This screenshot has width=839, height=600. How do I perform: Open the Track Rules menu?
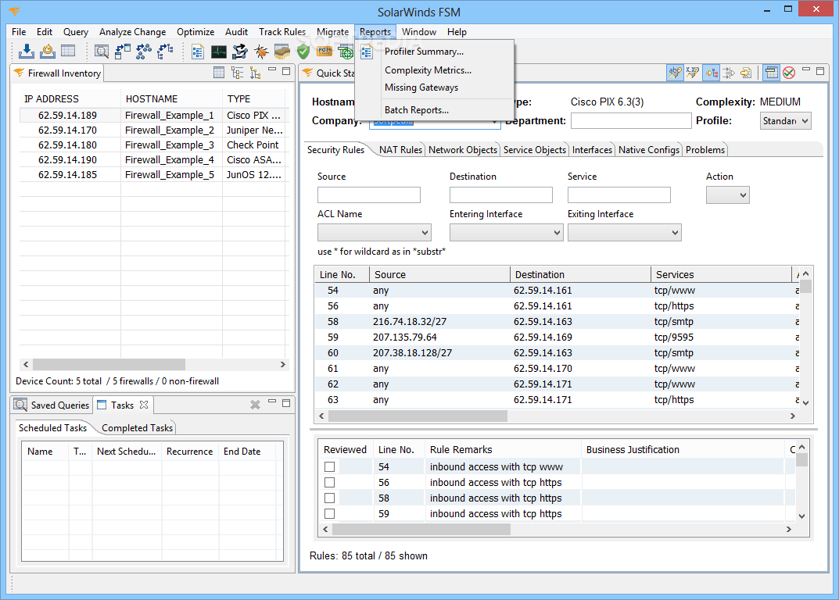point(282,32)
